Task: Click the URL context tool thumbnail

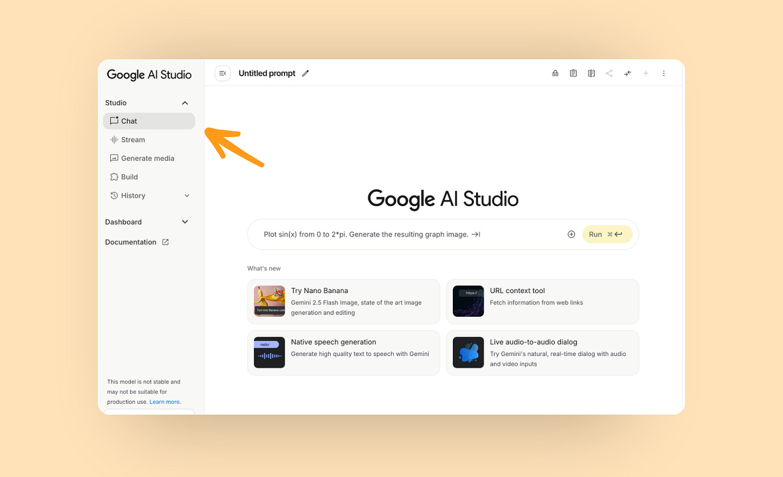Action: 468,301
